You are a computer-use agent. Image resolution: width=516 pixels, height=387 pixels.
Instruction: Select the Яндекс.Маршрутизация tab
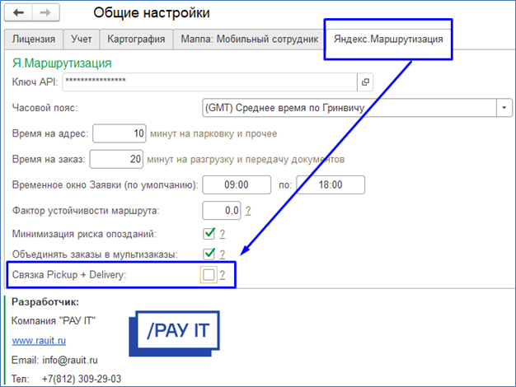click(x=388, y=40)
